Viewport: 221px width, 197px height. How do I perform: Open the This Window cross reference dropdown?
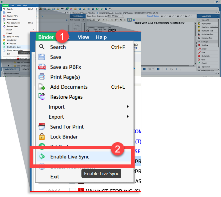tap(116, 16)
